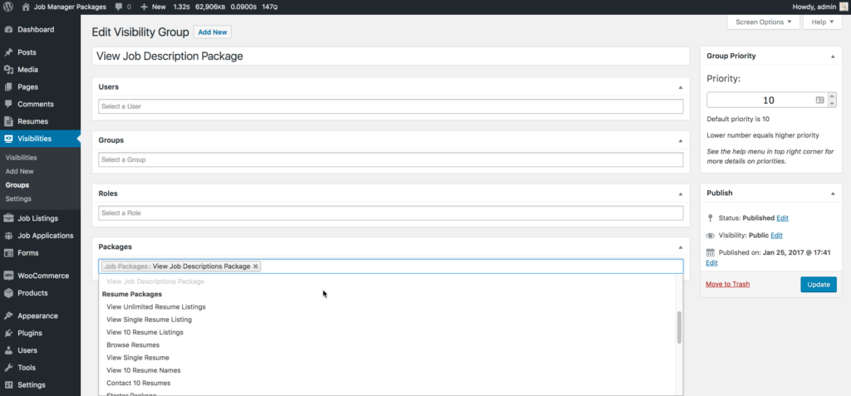Click the Update button
Screen dimensions: 851x396
819,285
